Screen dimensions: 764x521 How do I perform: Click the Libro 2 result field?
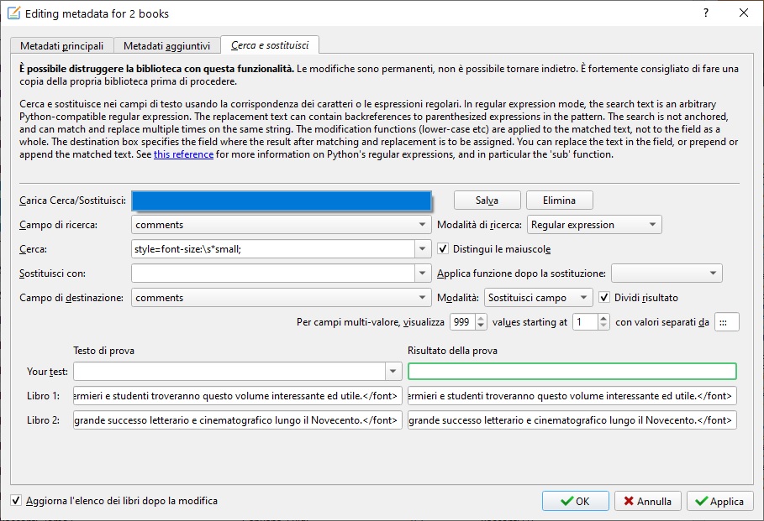tap(572, 420)
